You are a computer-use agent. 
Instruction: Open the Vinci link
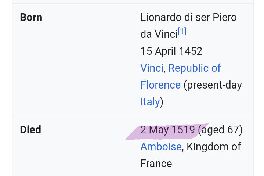(152, 68)
